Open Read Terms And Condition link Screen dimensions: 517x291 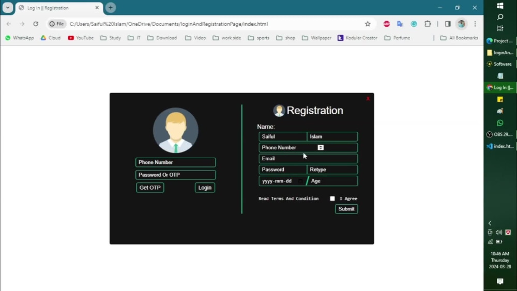coord(288,198)
